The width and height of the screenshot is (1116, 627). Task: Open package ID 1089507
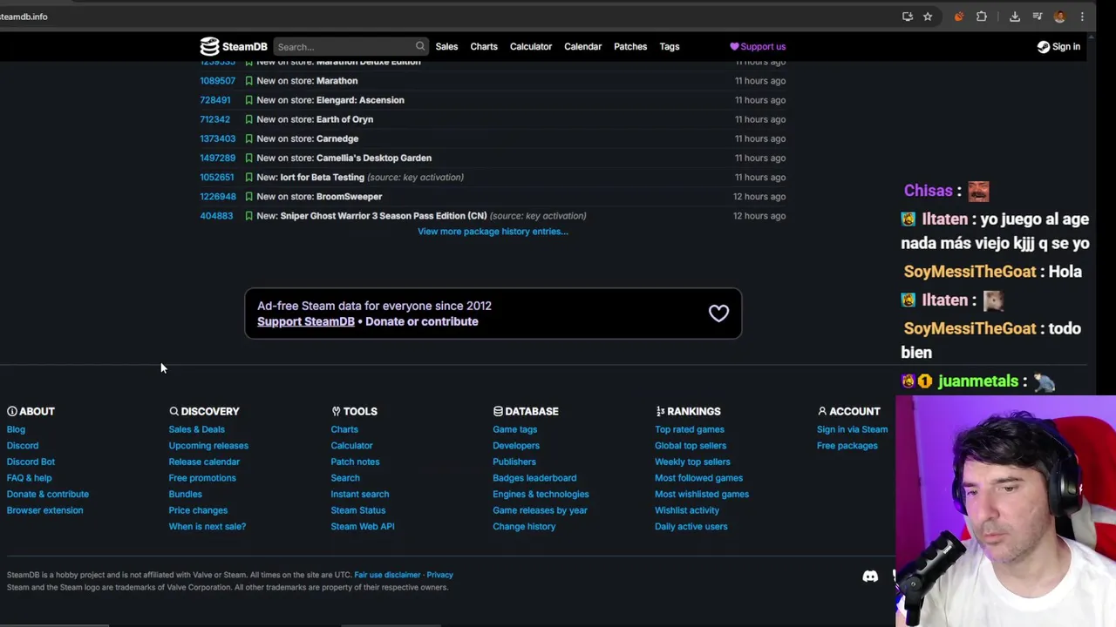[x=217, y=81]
